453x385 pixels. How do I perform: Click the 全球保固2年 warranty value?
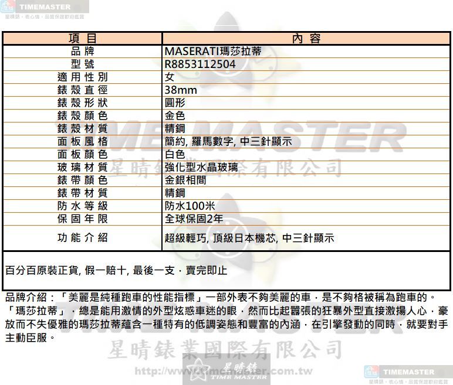[194, 219]
